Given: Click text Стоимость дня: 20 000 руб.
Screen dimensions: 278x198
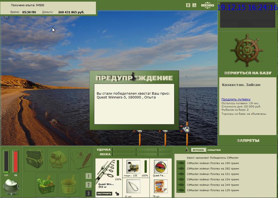Looking at the screenshot, I should pyautogui.click(x=241, y=106).
